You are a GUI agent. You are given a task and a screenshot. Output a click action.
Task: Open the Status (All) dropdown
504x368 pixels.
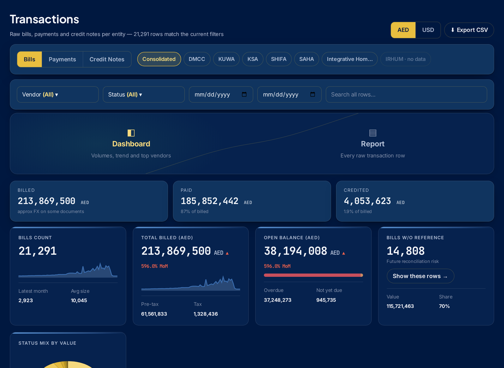tap(144, 94)
